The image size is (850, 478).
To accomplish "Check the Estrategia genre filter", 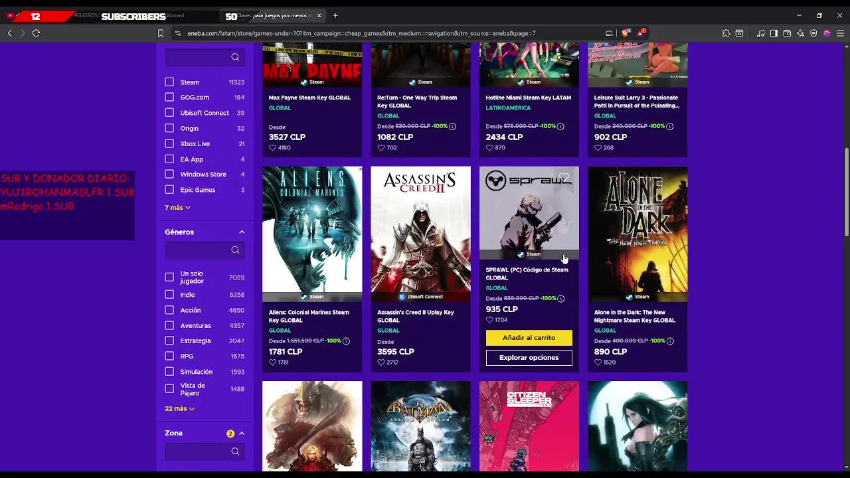I will (x=169, y=341).
